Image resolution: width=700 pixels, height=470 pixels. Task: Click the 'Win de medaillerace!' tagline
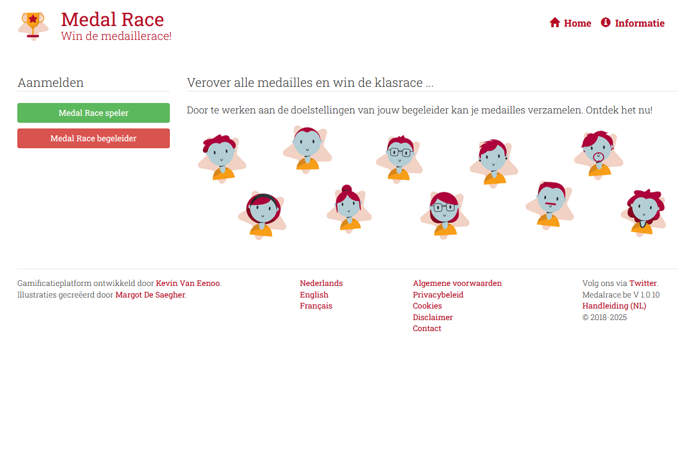[116, 36]
